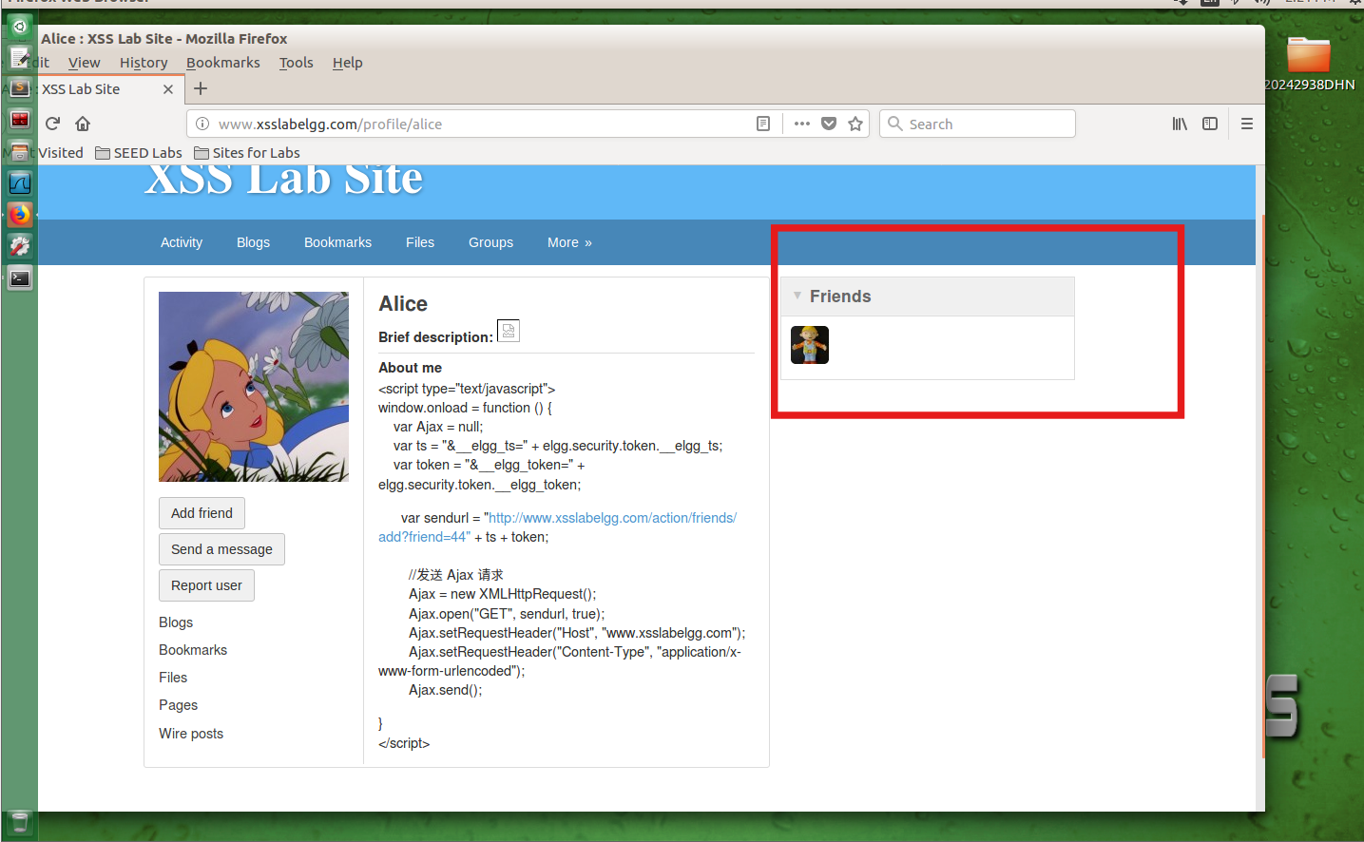Image resolution: width=1364 pixels, height=842 pixels.
Task: Open page actions three-dot menu
Action: pos(802,124)
